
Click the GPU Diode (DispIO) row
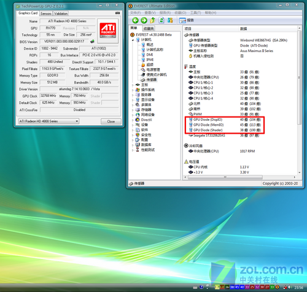[x=225, y=120]
